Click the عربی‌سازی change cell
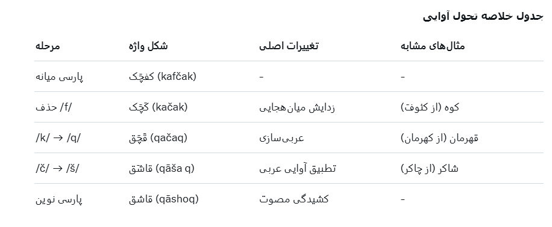The width and height of the screenshot is (552, 227). pyautogui.click(x=281, y=138)
